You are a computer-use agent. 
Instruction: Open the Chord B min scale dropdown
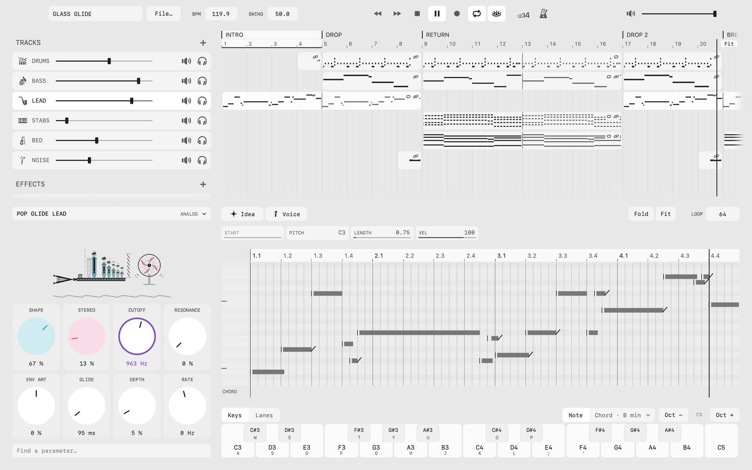pos(622,415)
